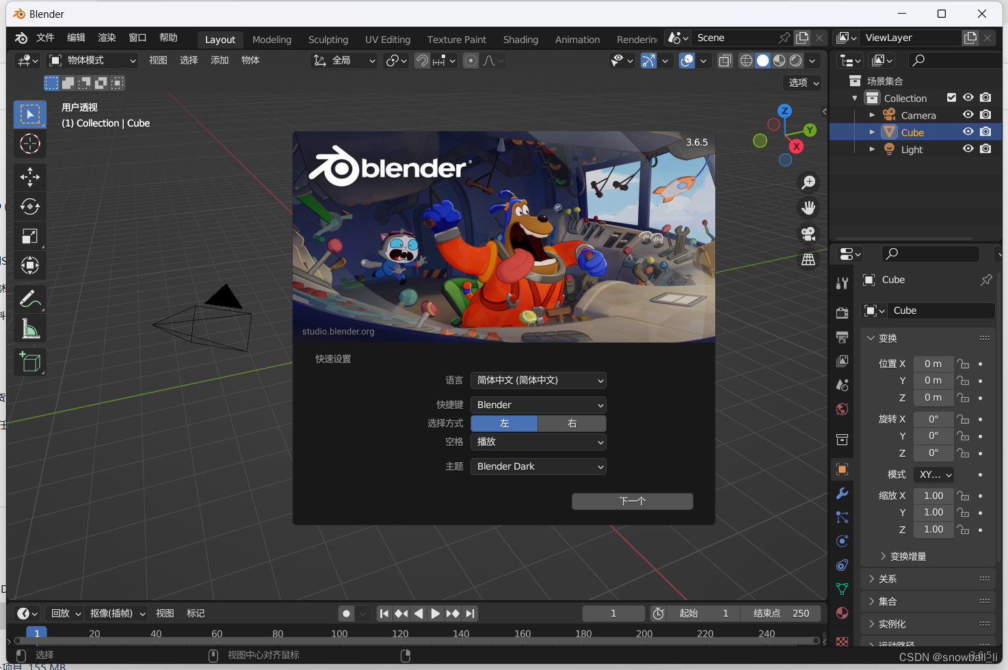Screen dimensions: 1008x670
Task: Click the 下一个 next button
Action: (x=633, y=501)
